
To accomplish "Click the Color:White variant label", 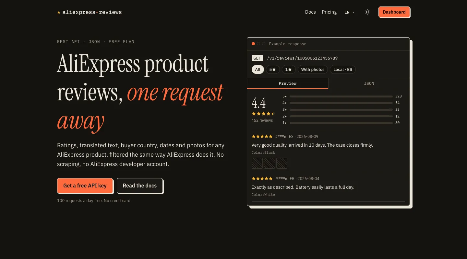I will coord(263,195).
